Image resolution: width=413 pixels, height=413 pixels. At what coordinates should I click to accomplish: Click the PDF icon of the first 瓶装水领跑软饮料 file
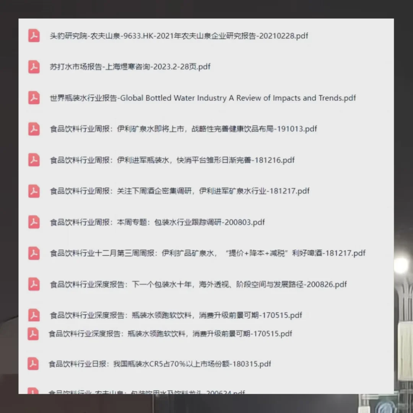coord(34,315)
